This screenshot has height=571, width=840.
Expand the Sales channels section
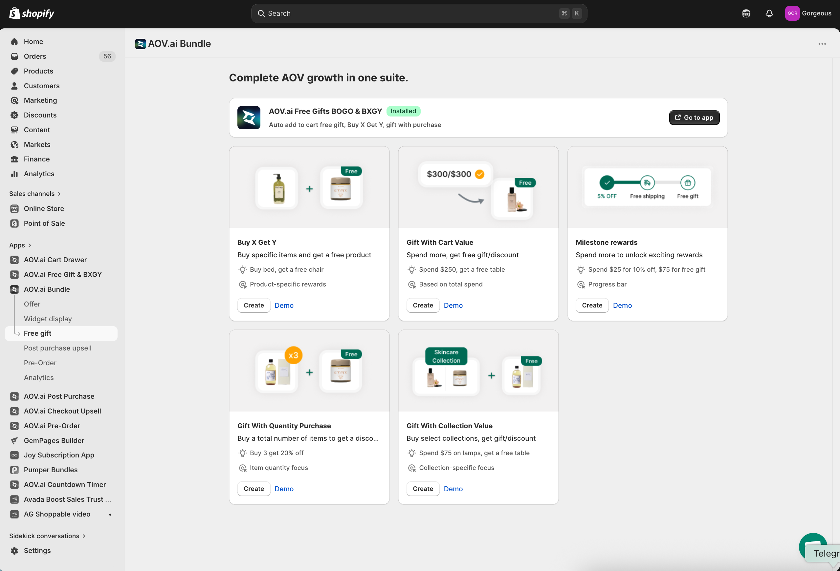tap(35, 194)
